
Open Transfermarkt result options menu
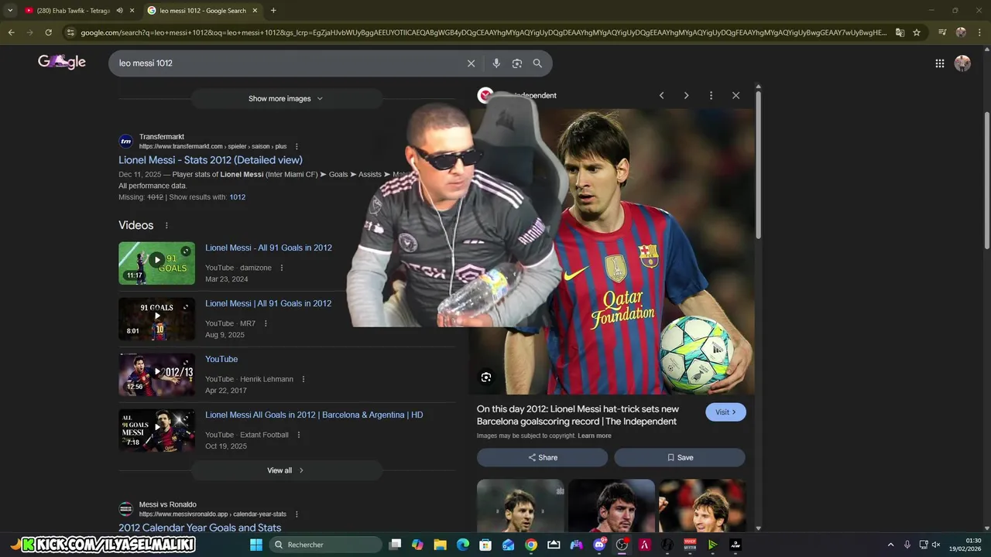[x=297, y=146]
